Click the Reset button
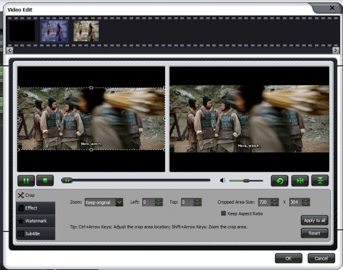Viewport: 343px width, 270px height. point(314,233)
